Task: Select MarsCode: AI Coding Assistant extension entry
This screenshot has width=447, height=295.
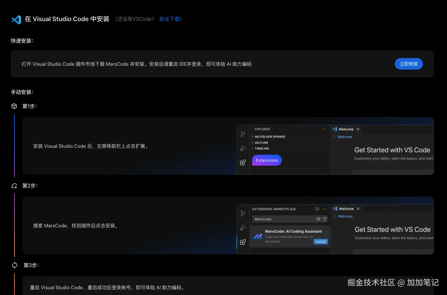Action: (290, 236)
